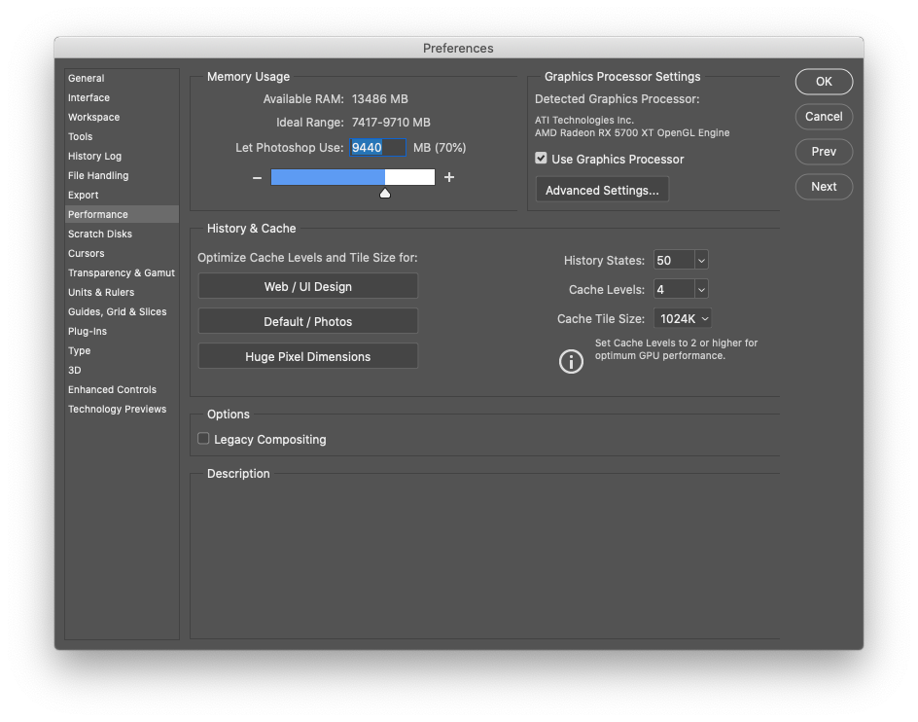Image resolution: width=918 pixels, height=722 pixels.
Task: Choose Web / UI Design cache preset
Action: (x=308, y=287)
